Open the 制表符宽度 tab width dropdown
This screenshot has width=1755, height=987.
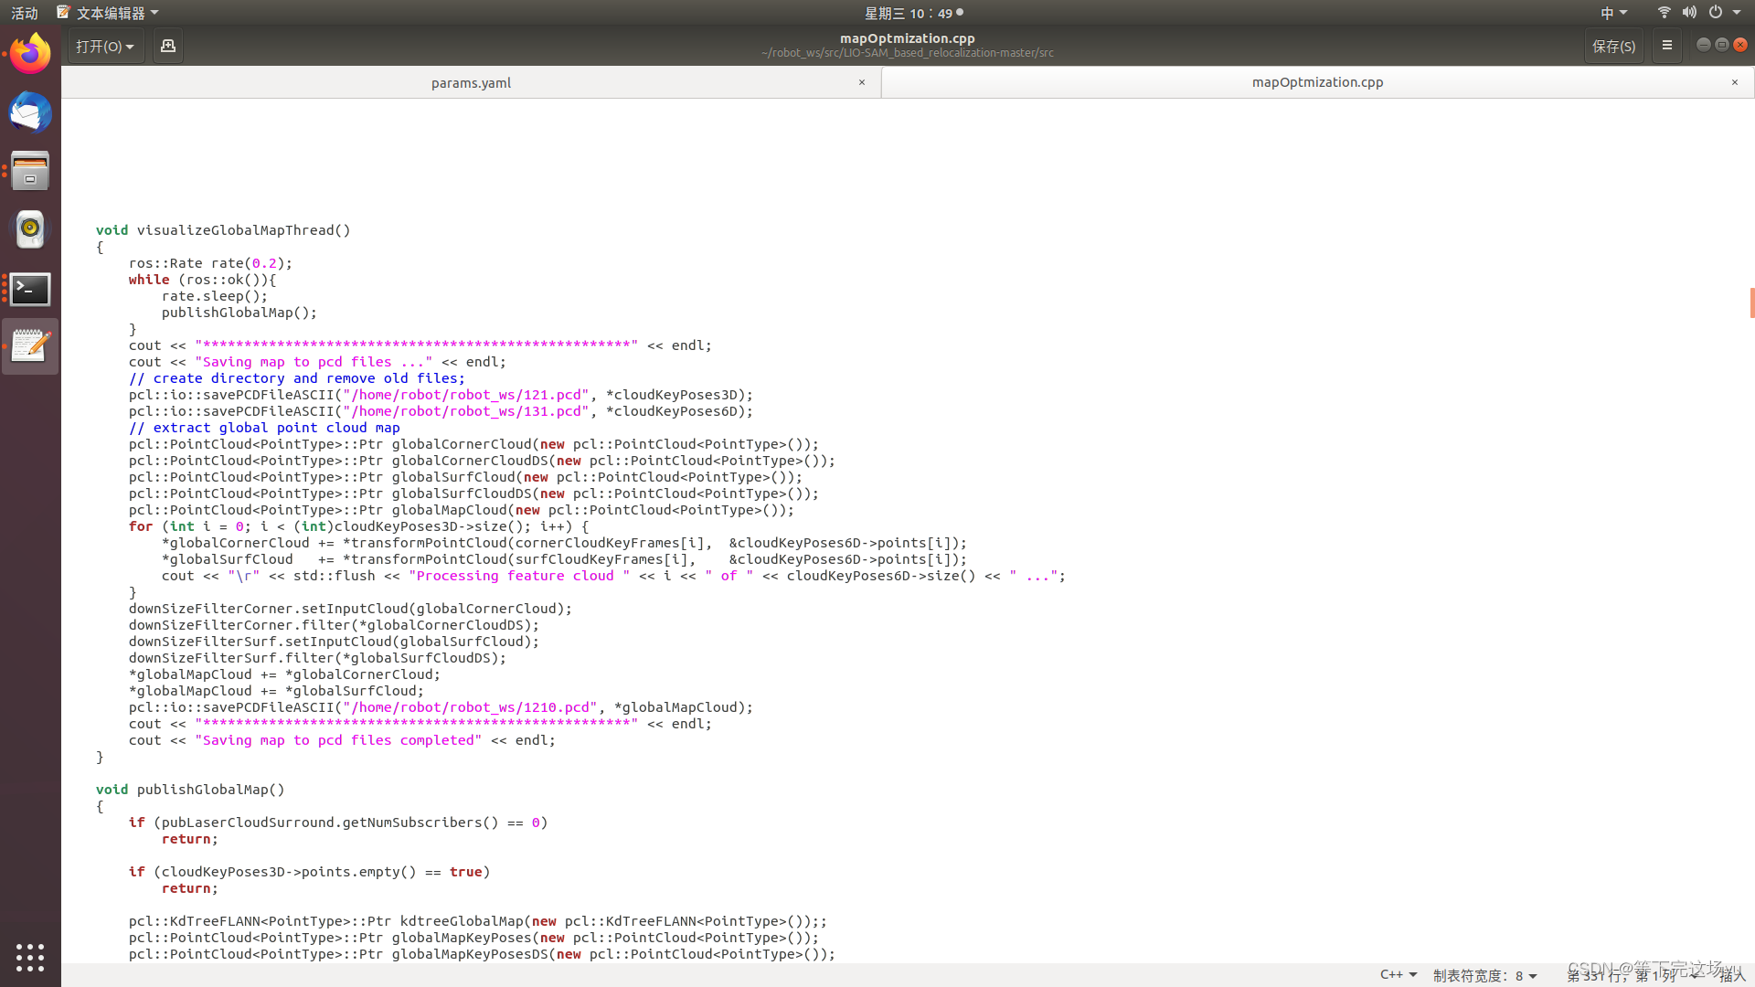pyautogui.click(x=1484, y=975)
